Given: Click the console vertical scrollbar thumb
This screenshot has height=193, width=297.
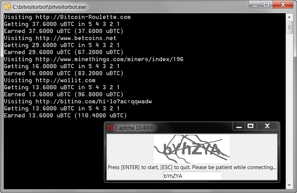Looking at the screenshot, I should [x=289, y=27].
